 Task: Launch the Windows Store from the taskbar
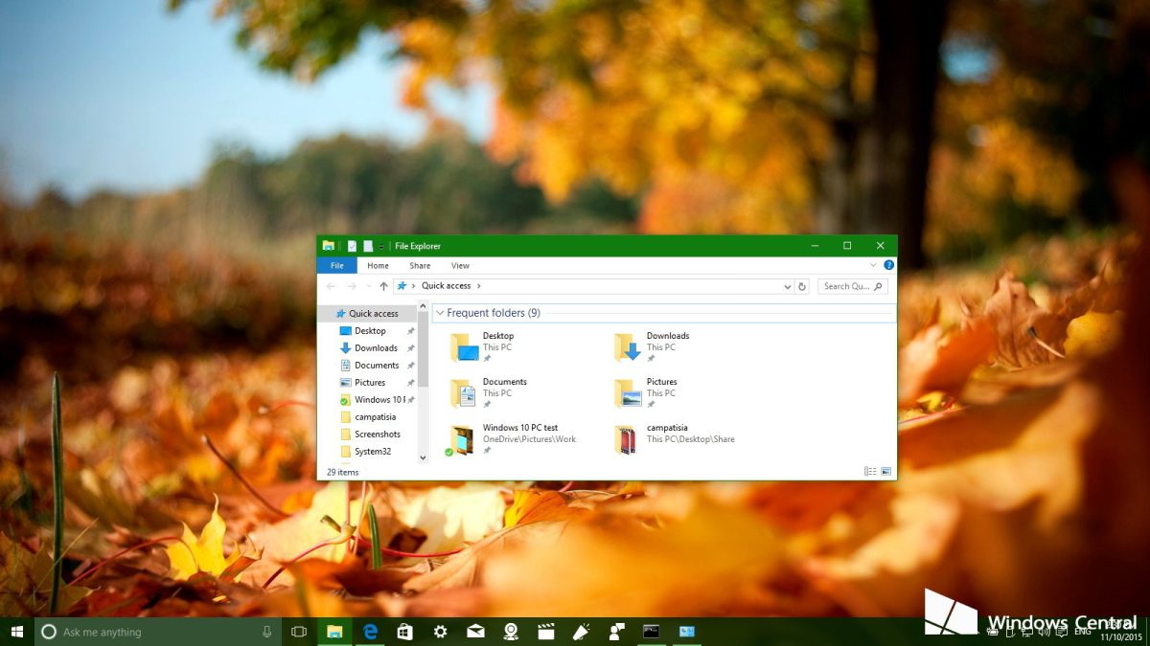404,632
